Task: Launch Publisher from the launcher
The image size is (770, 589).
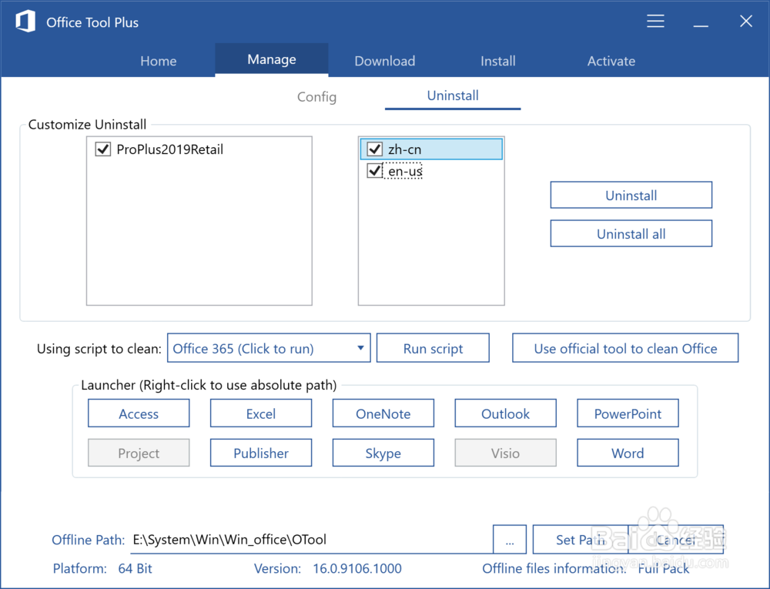Action: point(261,453)
